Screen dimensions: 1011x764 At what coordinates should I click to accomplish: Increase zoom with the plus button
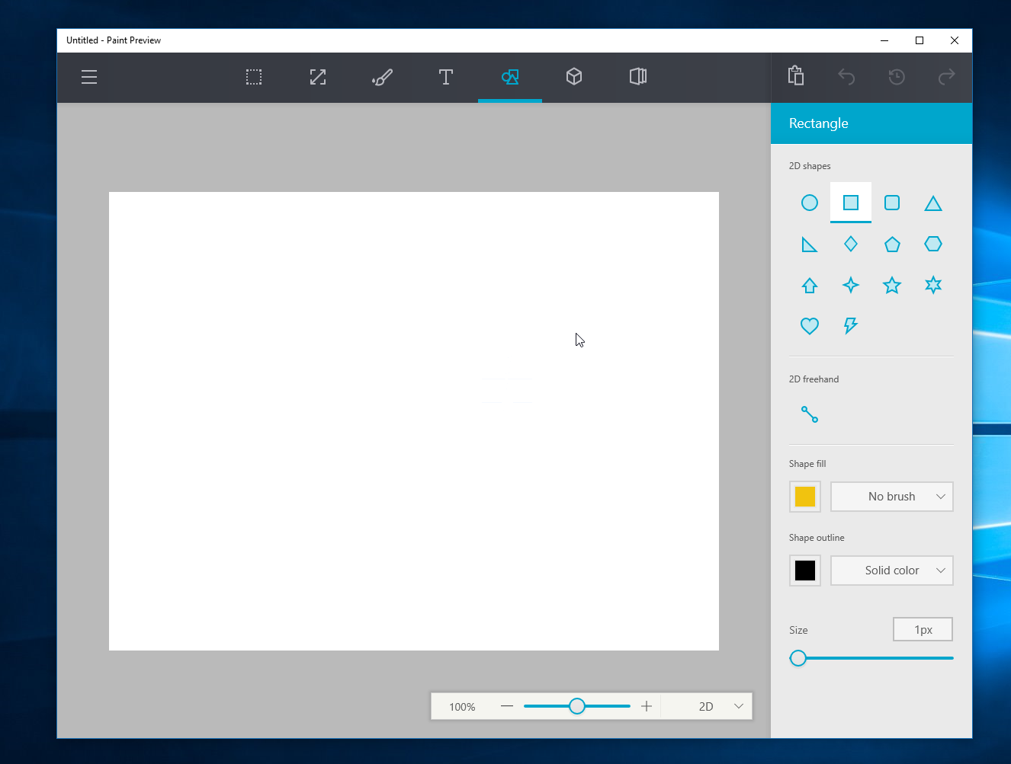(646, 706)
